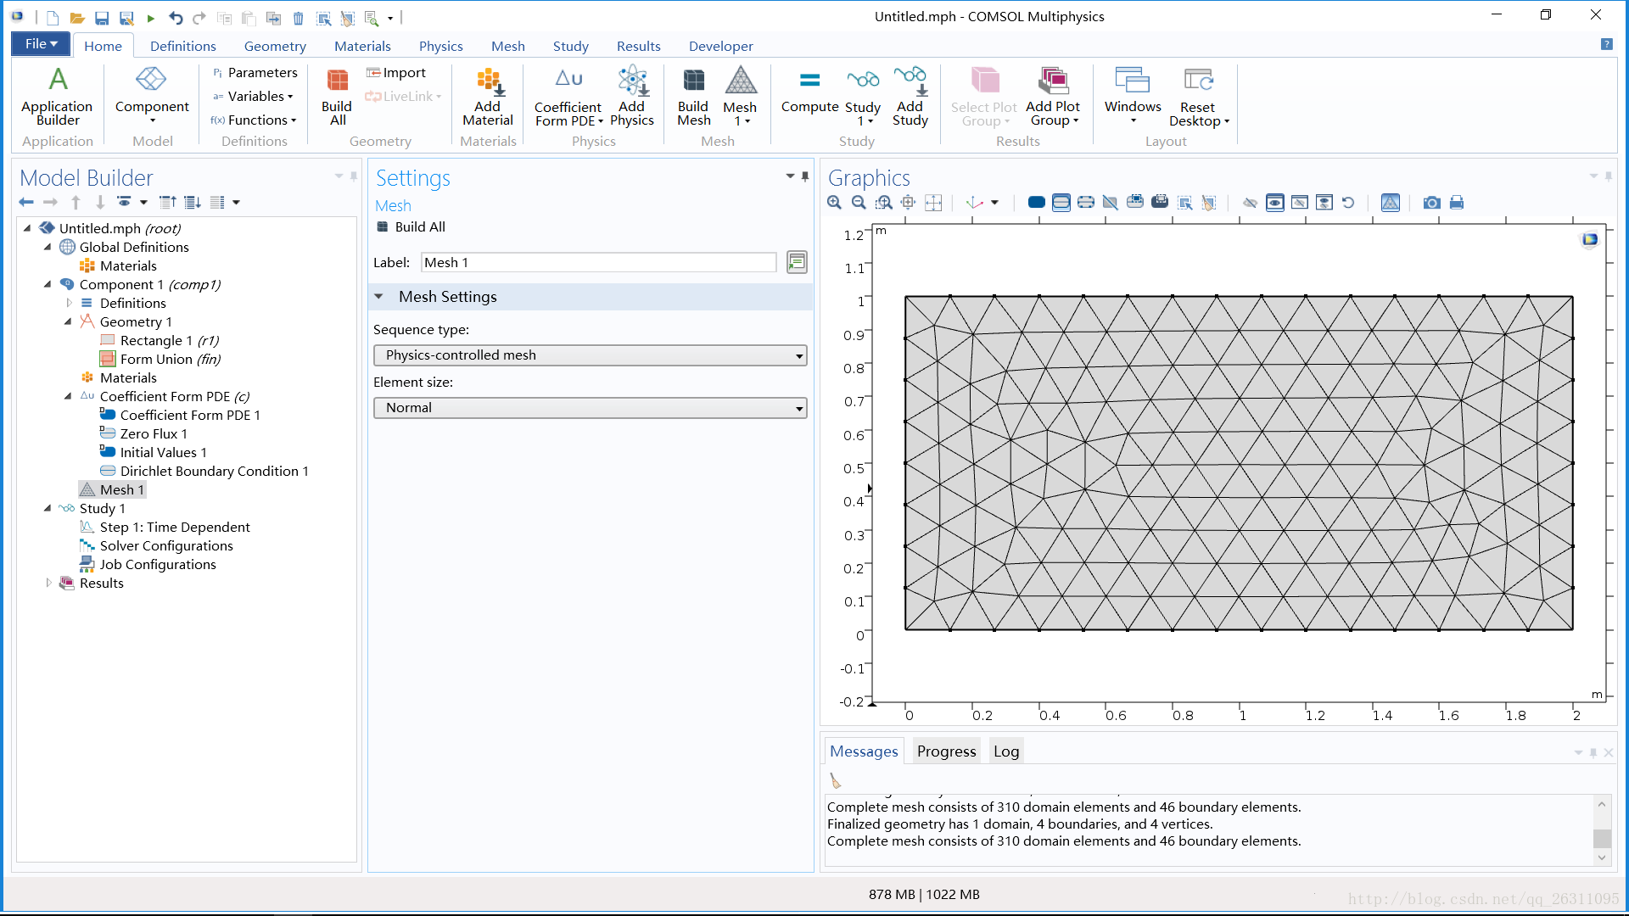Viewport: 1629px width, 916px height.
Task: Click the Label input field
Action: 598,262
